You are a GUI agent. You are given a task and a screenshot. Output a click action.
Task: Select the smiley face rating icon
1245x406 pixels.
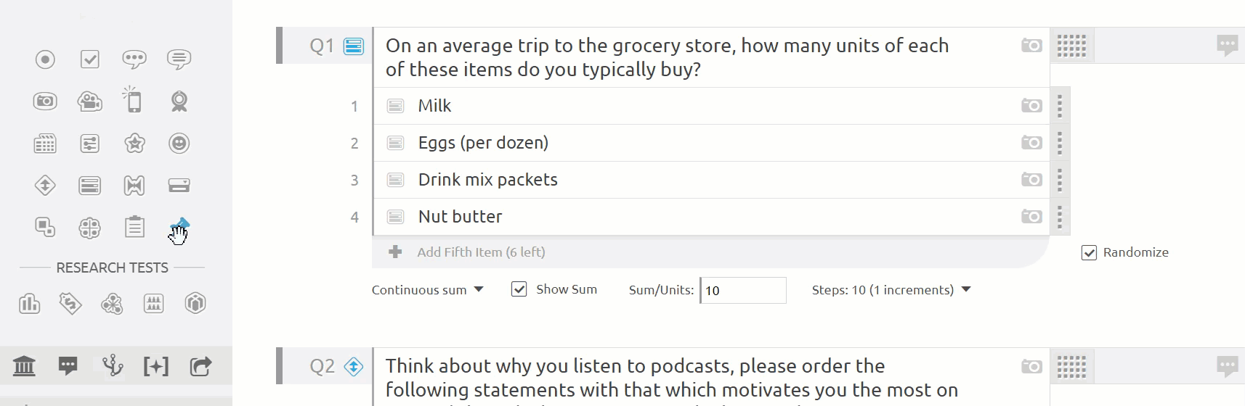(179, 144)
